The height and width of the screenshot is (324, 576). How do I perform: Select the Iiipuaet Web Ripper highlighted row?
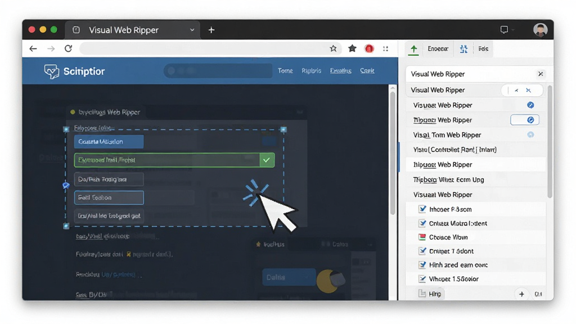tap(475, 165)
